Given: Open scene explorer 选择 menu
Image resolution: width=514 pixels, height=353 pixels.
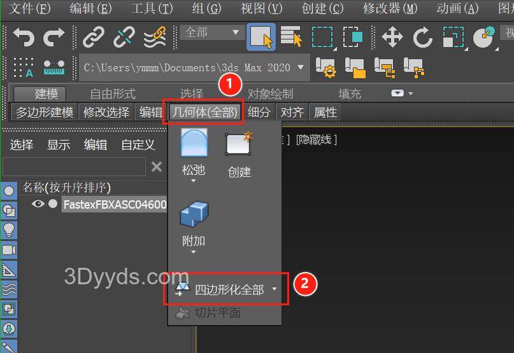Looking at the screenshot, I should (x=22, y=144).
